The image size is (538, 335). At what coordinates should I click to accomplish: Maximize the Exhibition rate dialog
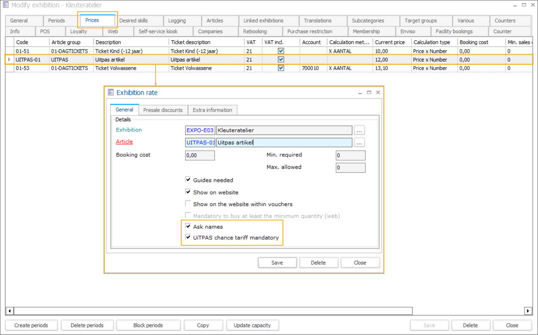(x=369, y=92)
